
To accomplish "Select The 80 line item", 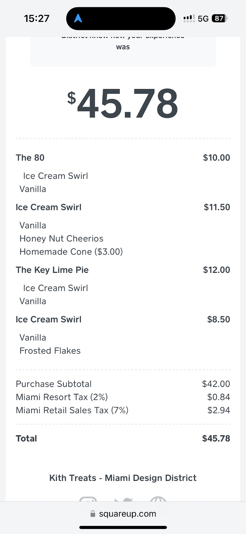I will point(30,158).
